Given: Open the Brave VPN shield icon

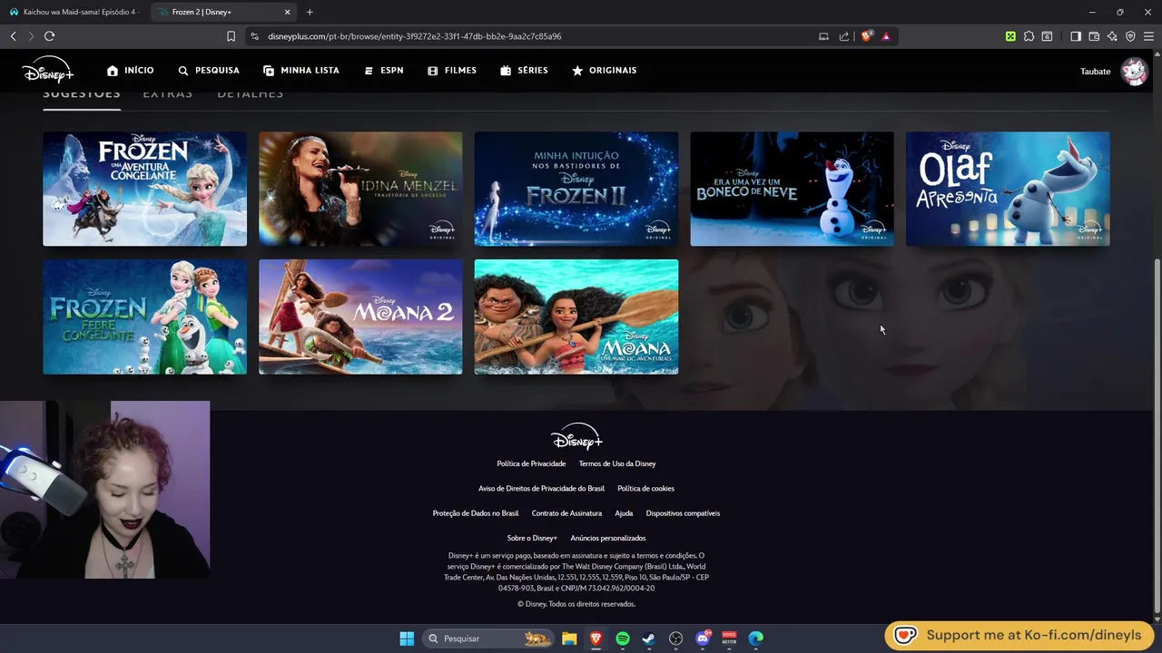Looking at the screenshot, I should (x=1130, y=36).
